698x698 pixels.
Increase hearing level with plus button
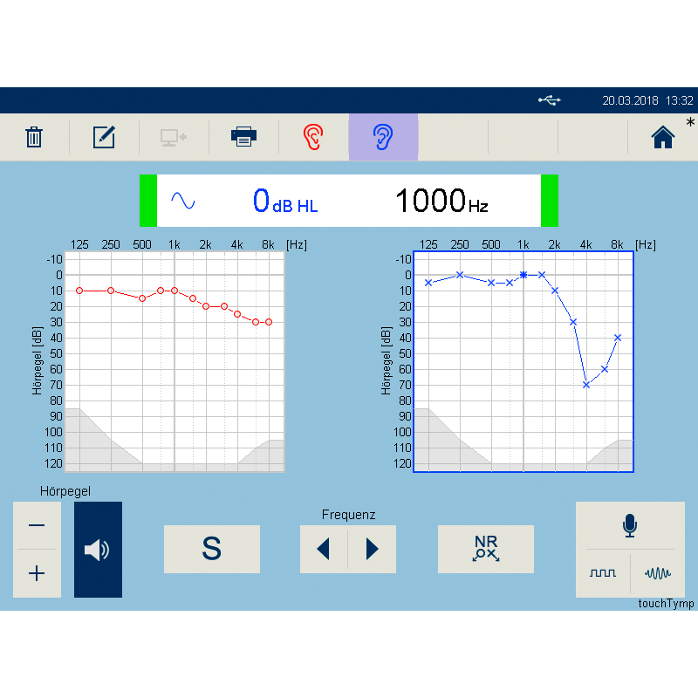[37, 573]
